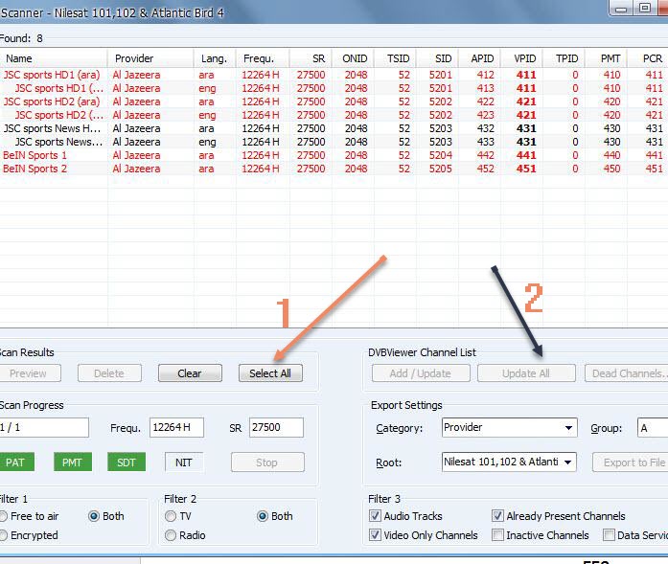Enable the Inactive Channels checkbox

click(x=497, y=535)
